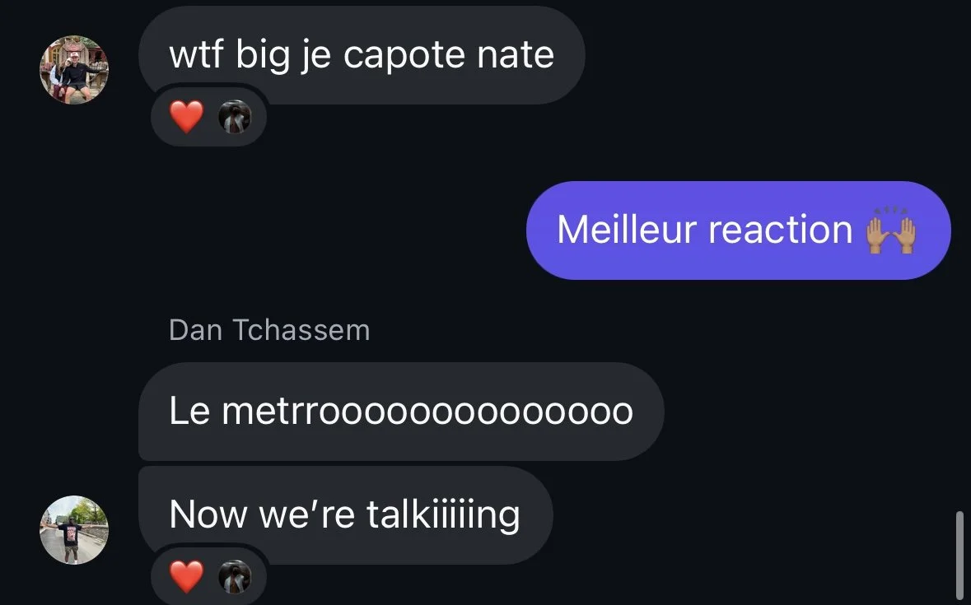The width and height of the screenshot is (971, 605).
Task: Open the top sender's profile avatar
Action: pos(74,70)
